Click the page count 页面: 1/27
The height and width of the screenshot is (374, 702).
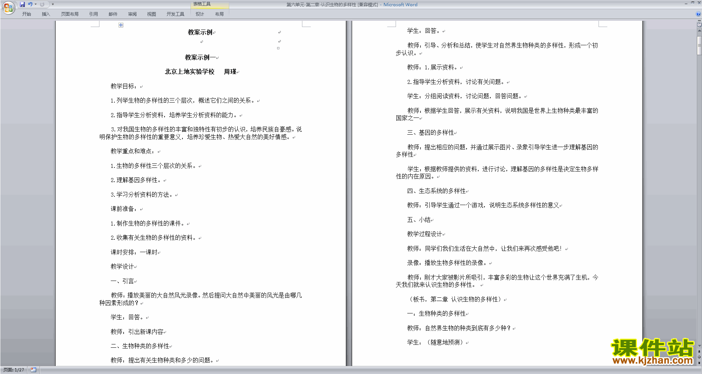point(14,370)
